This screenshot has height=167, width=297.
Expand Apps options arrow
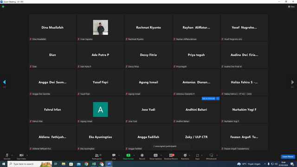[202, 155]
